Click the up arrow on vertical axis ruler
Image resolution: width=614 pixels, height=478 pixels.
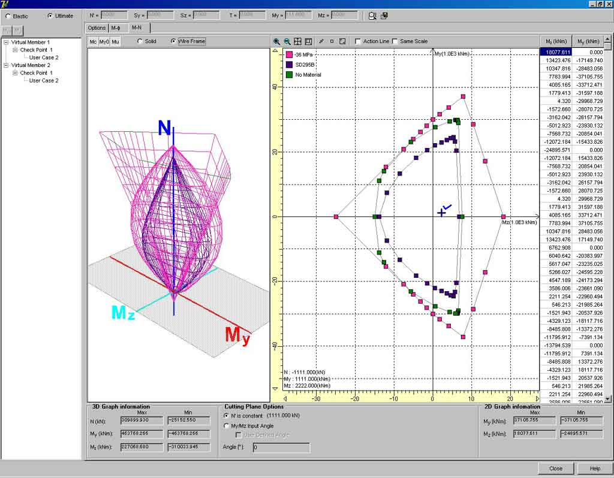(275, 52)
